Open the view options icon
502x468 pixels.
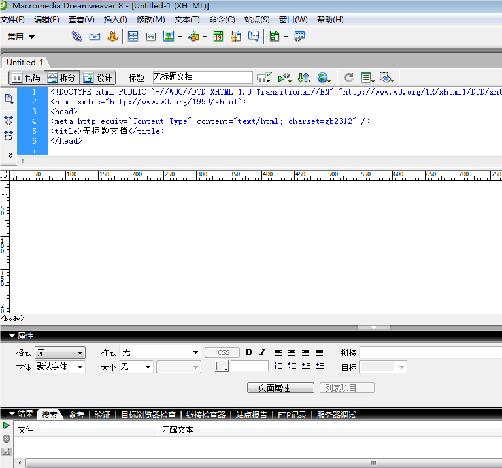367,78
